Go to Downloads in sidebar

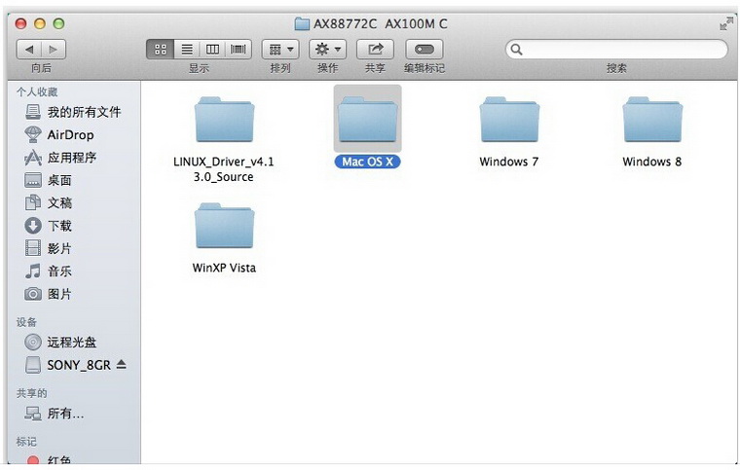click(x=59, y=226)
